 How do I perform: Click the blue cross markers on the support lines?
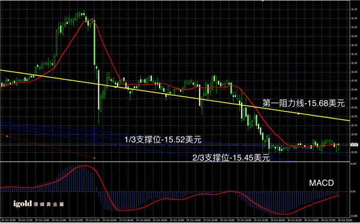pyautogui.click(x=94, y=134)
